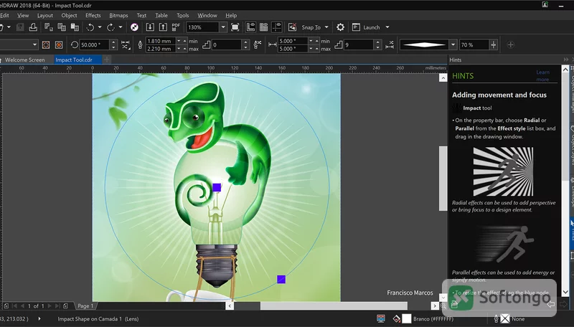Click the horizontal scrollbar thumb below canvas
Viewport: 574px width, 327px height.
pos(334,305)
